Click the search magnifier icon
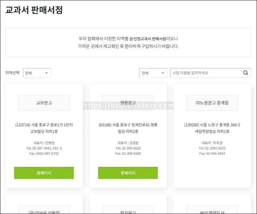Viewport: 257px width, 214px height. (245, 73)
